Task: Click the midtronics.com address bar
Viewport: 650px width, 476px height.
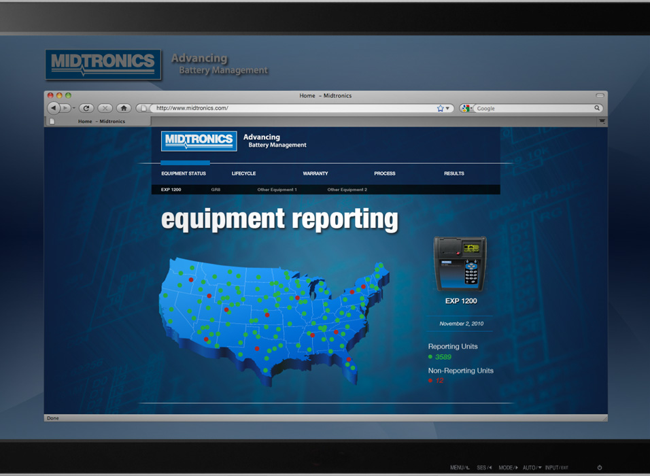Action: 294,108
